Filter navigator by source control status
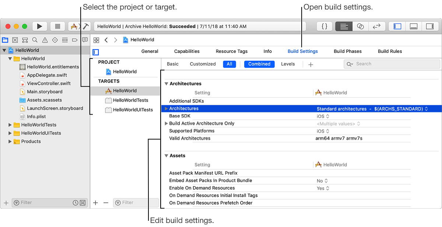The image size is (442, 227). 83,203
